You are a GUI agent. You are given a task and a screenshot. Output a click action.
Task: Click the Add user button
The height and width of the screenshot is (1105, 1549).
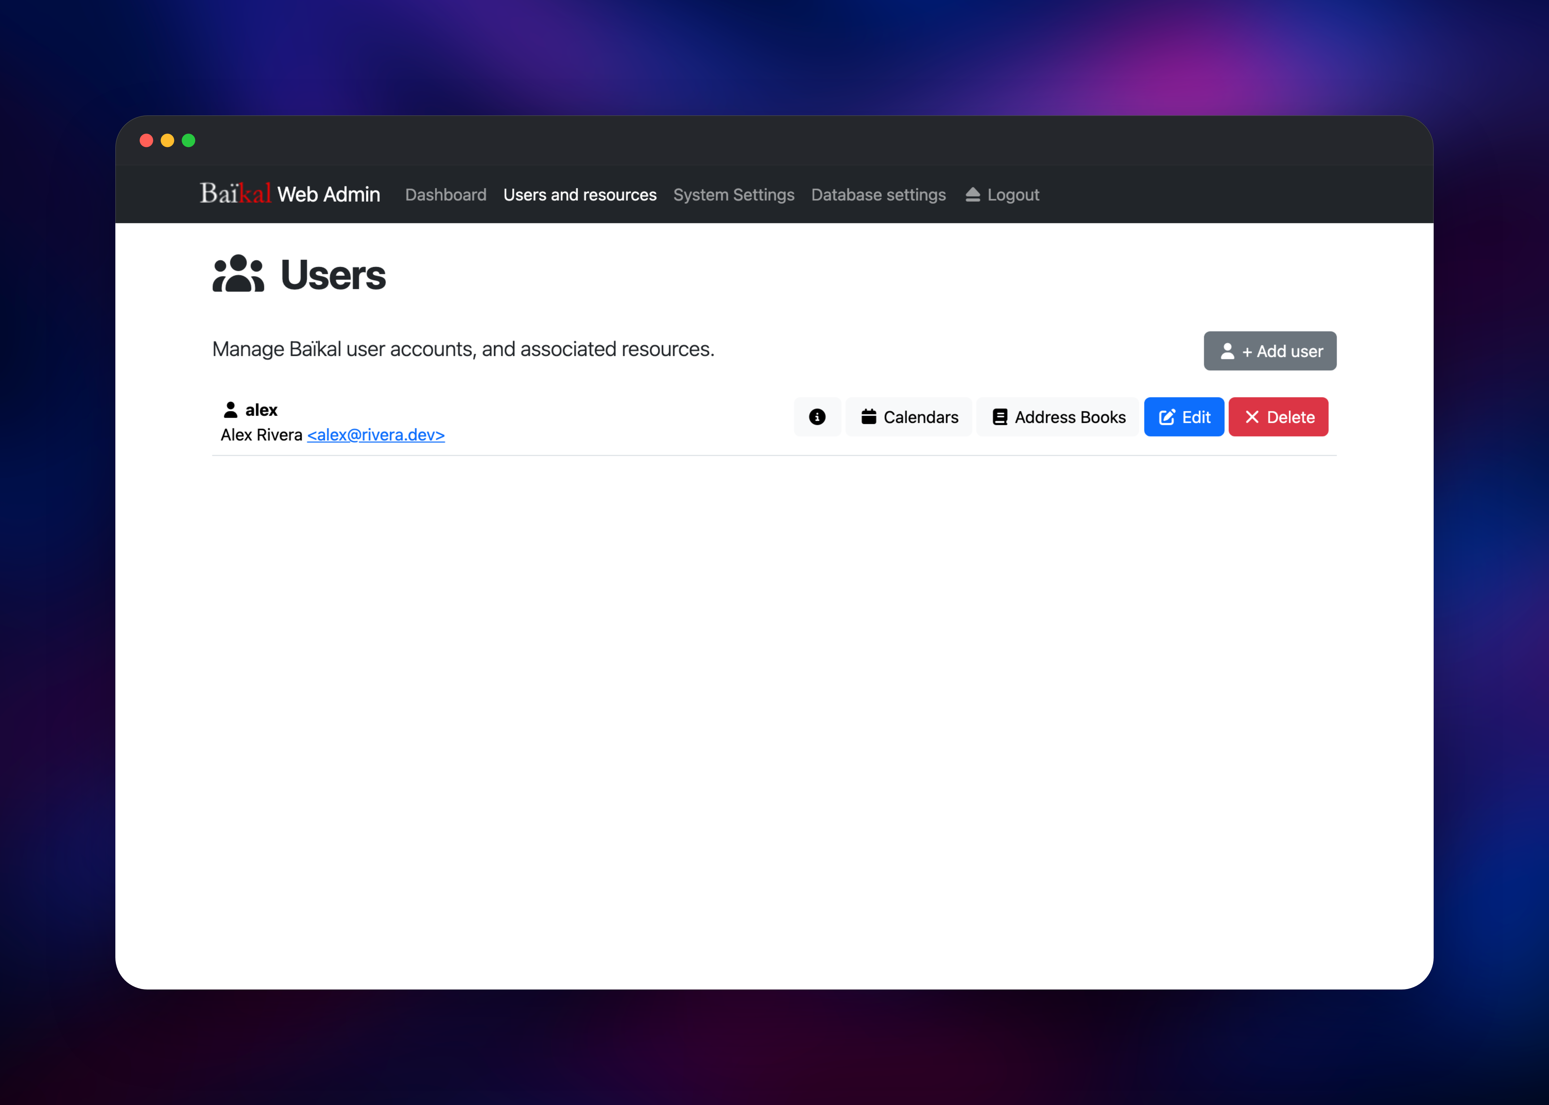click(1270, 351)
